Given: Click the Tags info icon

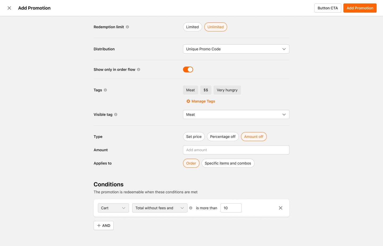Looking at the screenshot, I should (x=105, y=90).
